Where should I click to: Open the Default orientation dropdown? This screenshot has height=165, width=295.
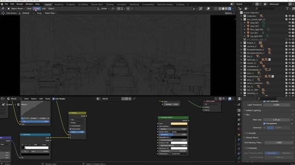[27, 13]
